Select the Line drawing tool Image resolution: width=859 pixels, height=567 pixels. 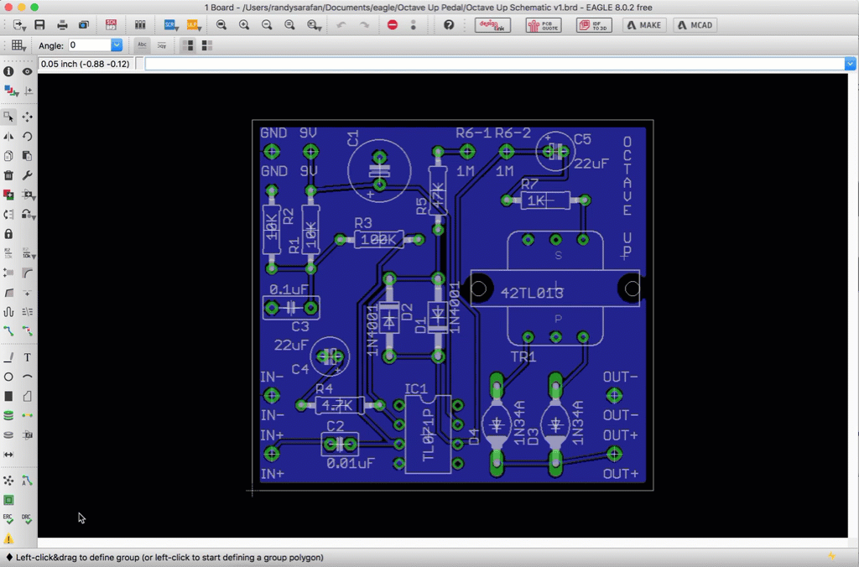tap(8, 357)
